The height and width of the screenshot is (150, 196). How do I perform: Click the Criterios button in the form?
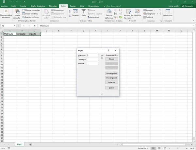coord(111,82)
